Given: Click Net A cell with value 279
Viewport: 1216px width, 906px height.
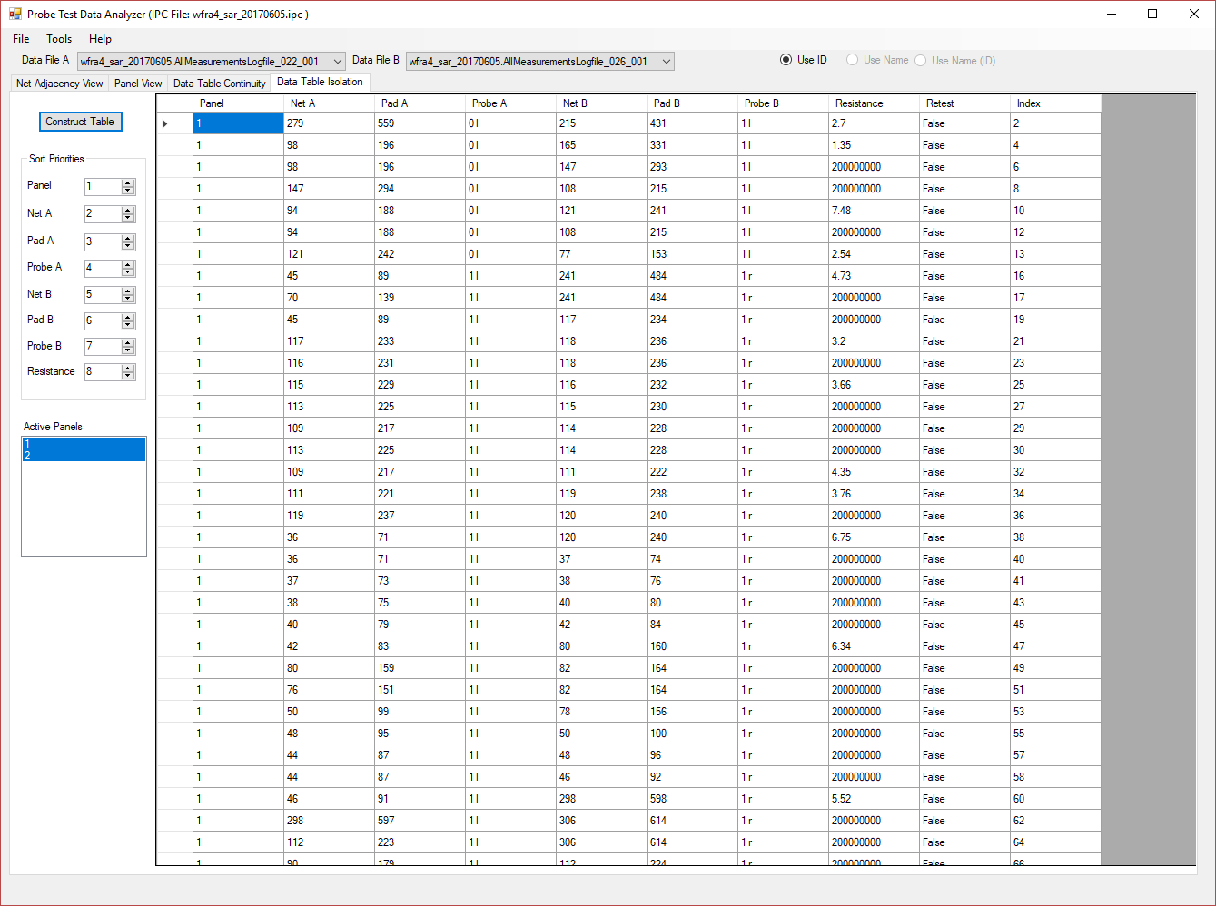Looking at the screenshot, I should 329,123.
